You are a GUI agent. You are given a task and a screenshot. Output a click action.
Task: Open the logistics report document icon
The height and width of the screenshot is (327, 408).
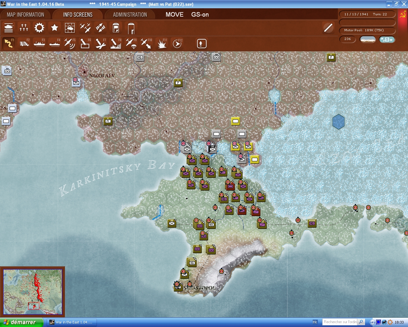click(x=116, y=28)
